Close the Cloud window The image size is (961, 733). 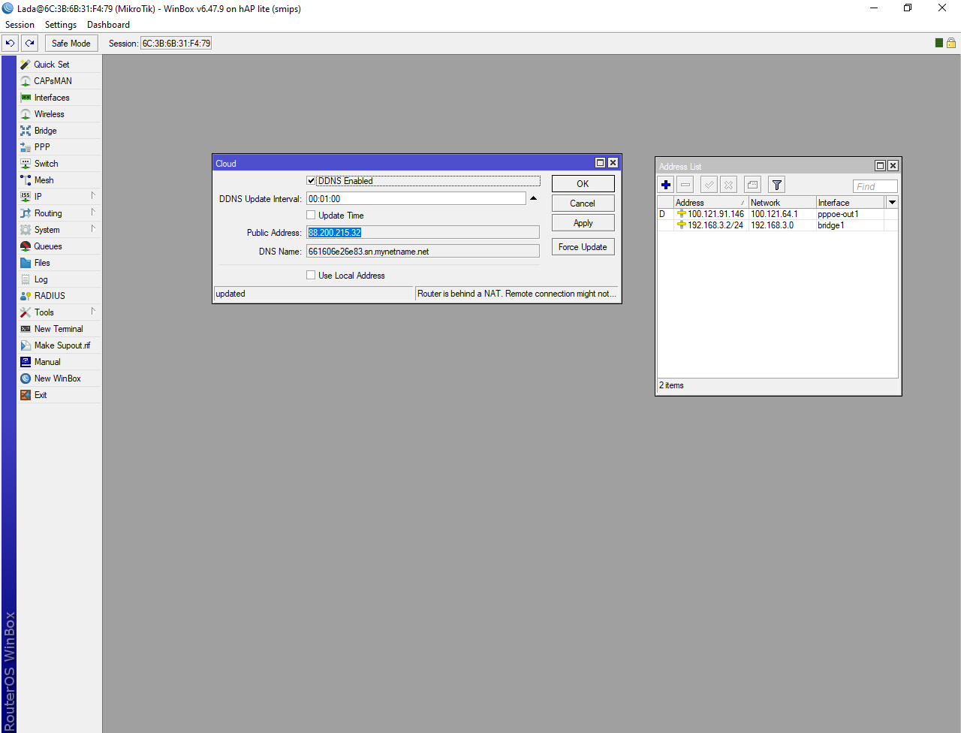coord(613,163)
